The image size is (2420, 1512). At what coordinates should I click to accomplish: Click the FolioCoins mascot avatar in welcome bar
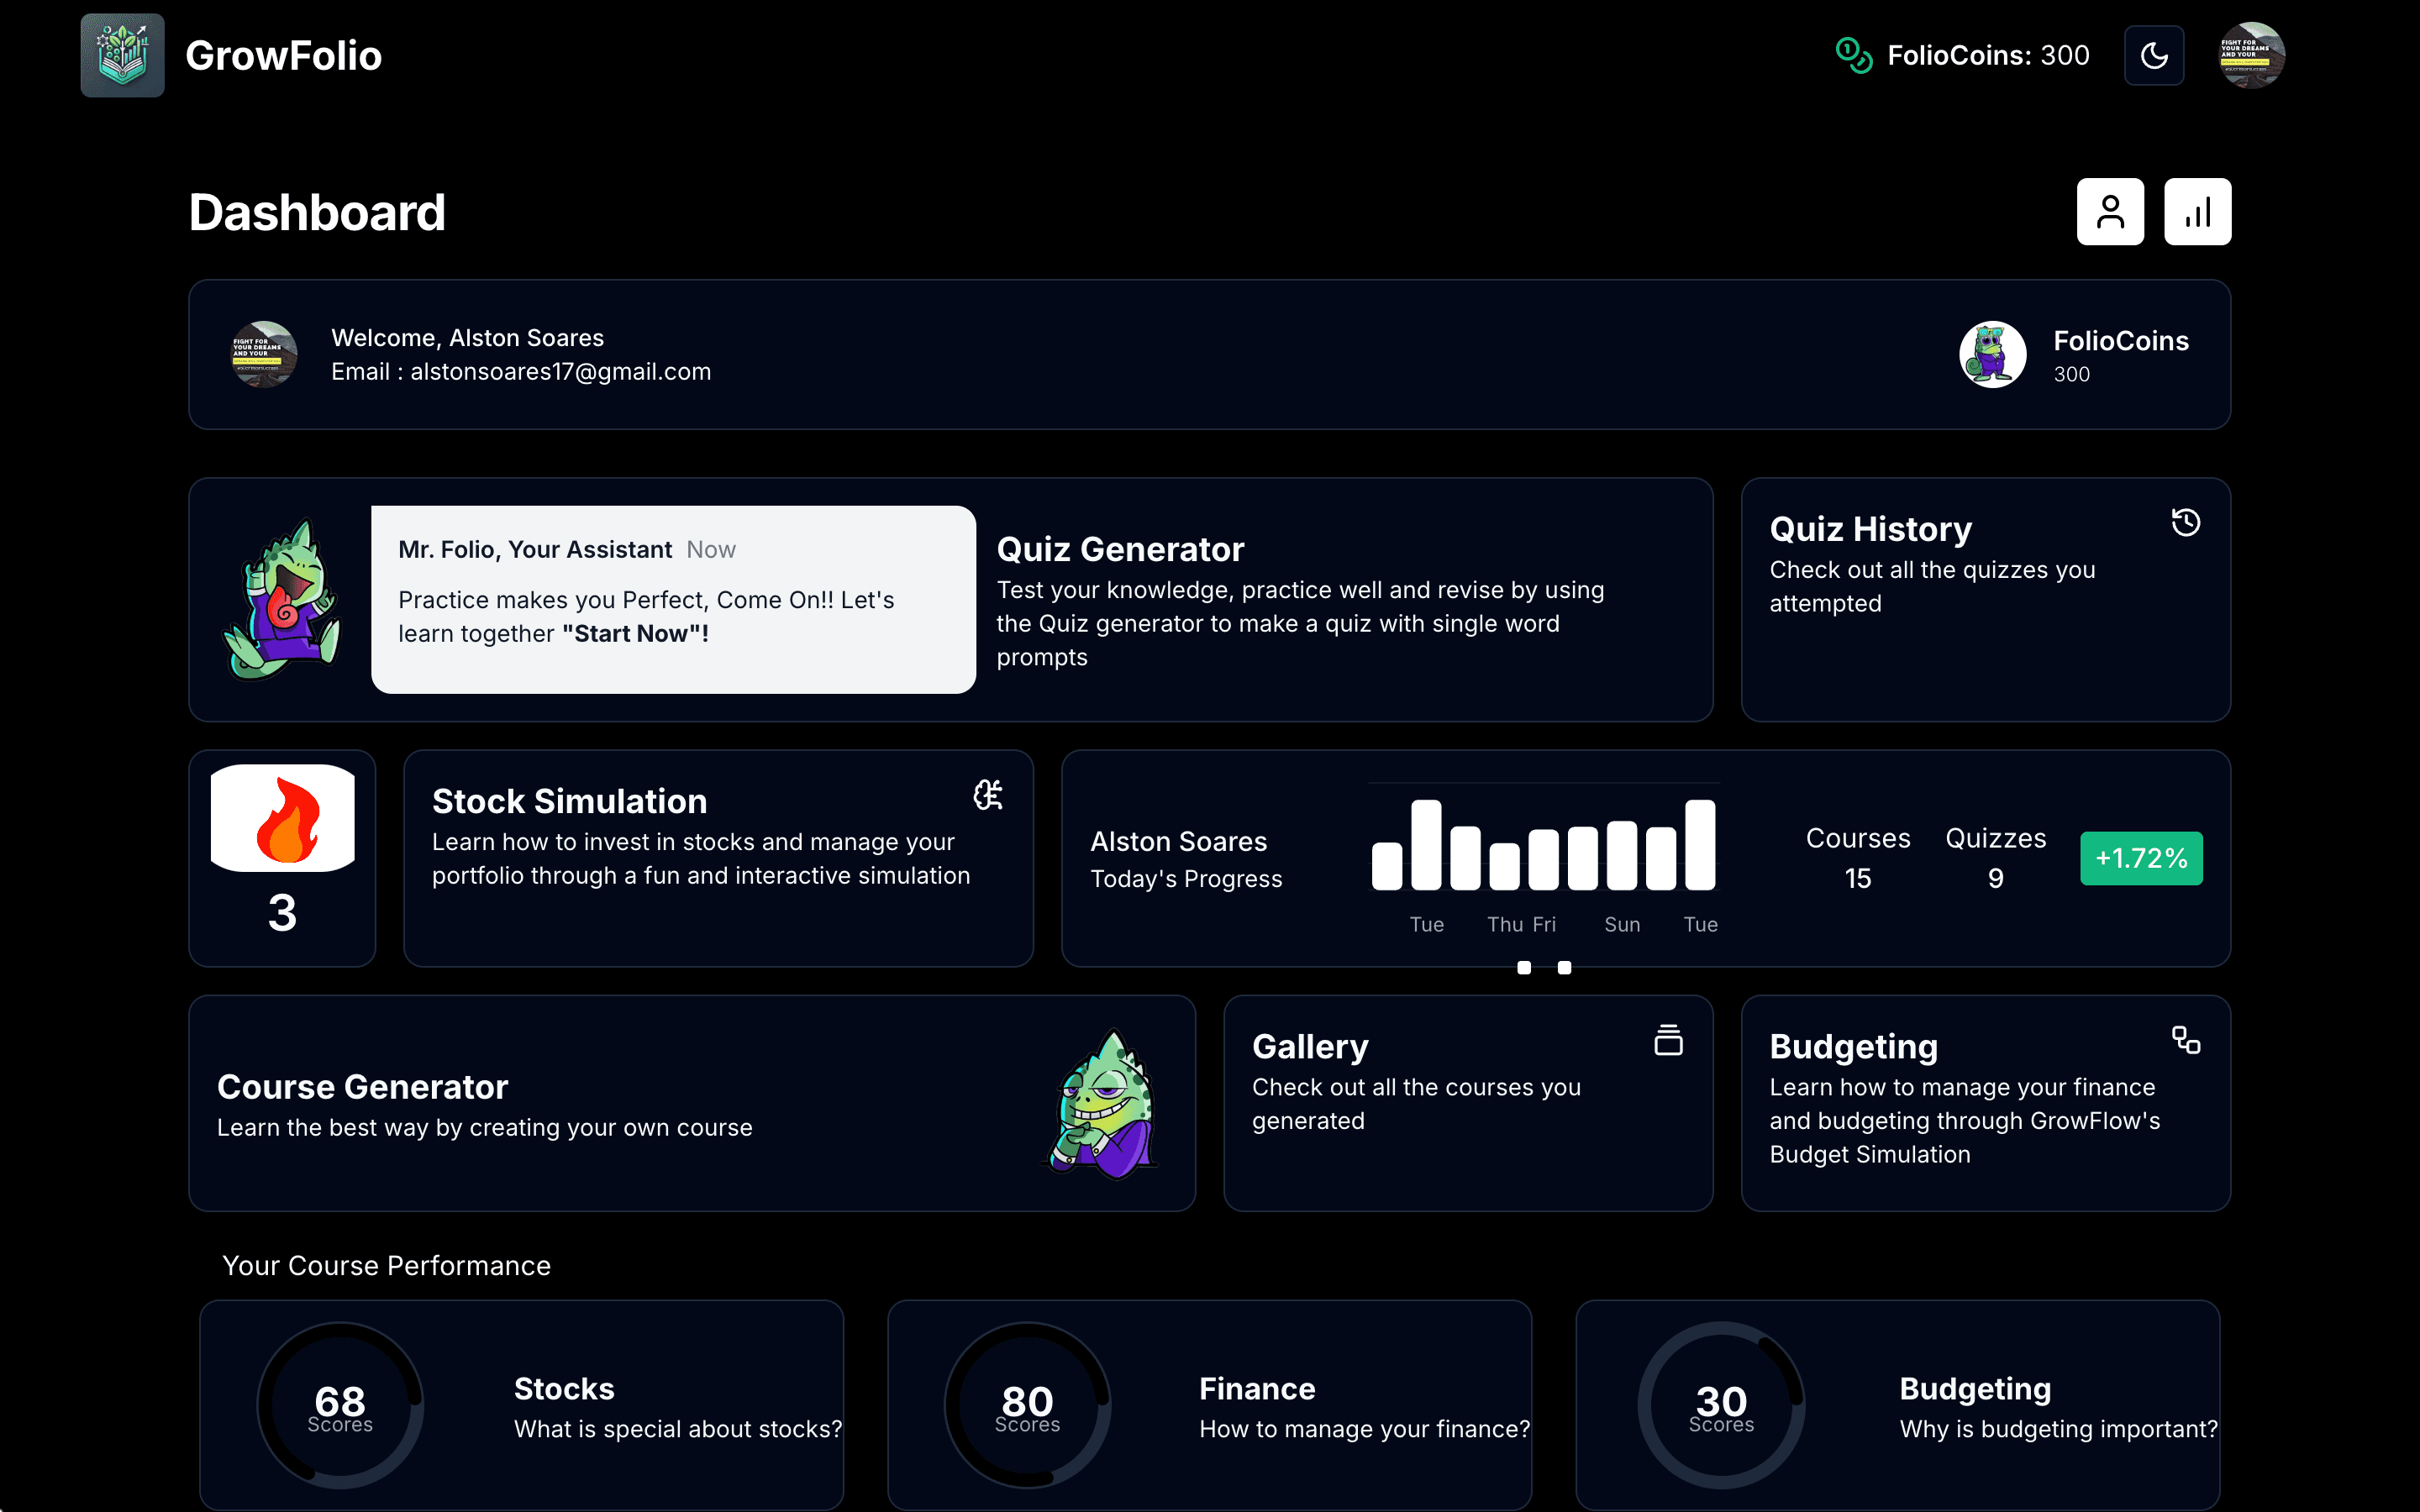(1992, 354)
